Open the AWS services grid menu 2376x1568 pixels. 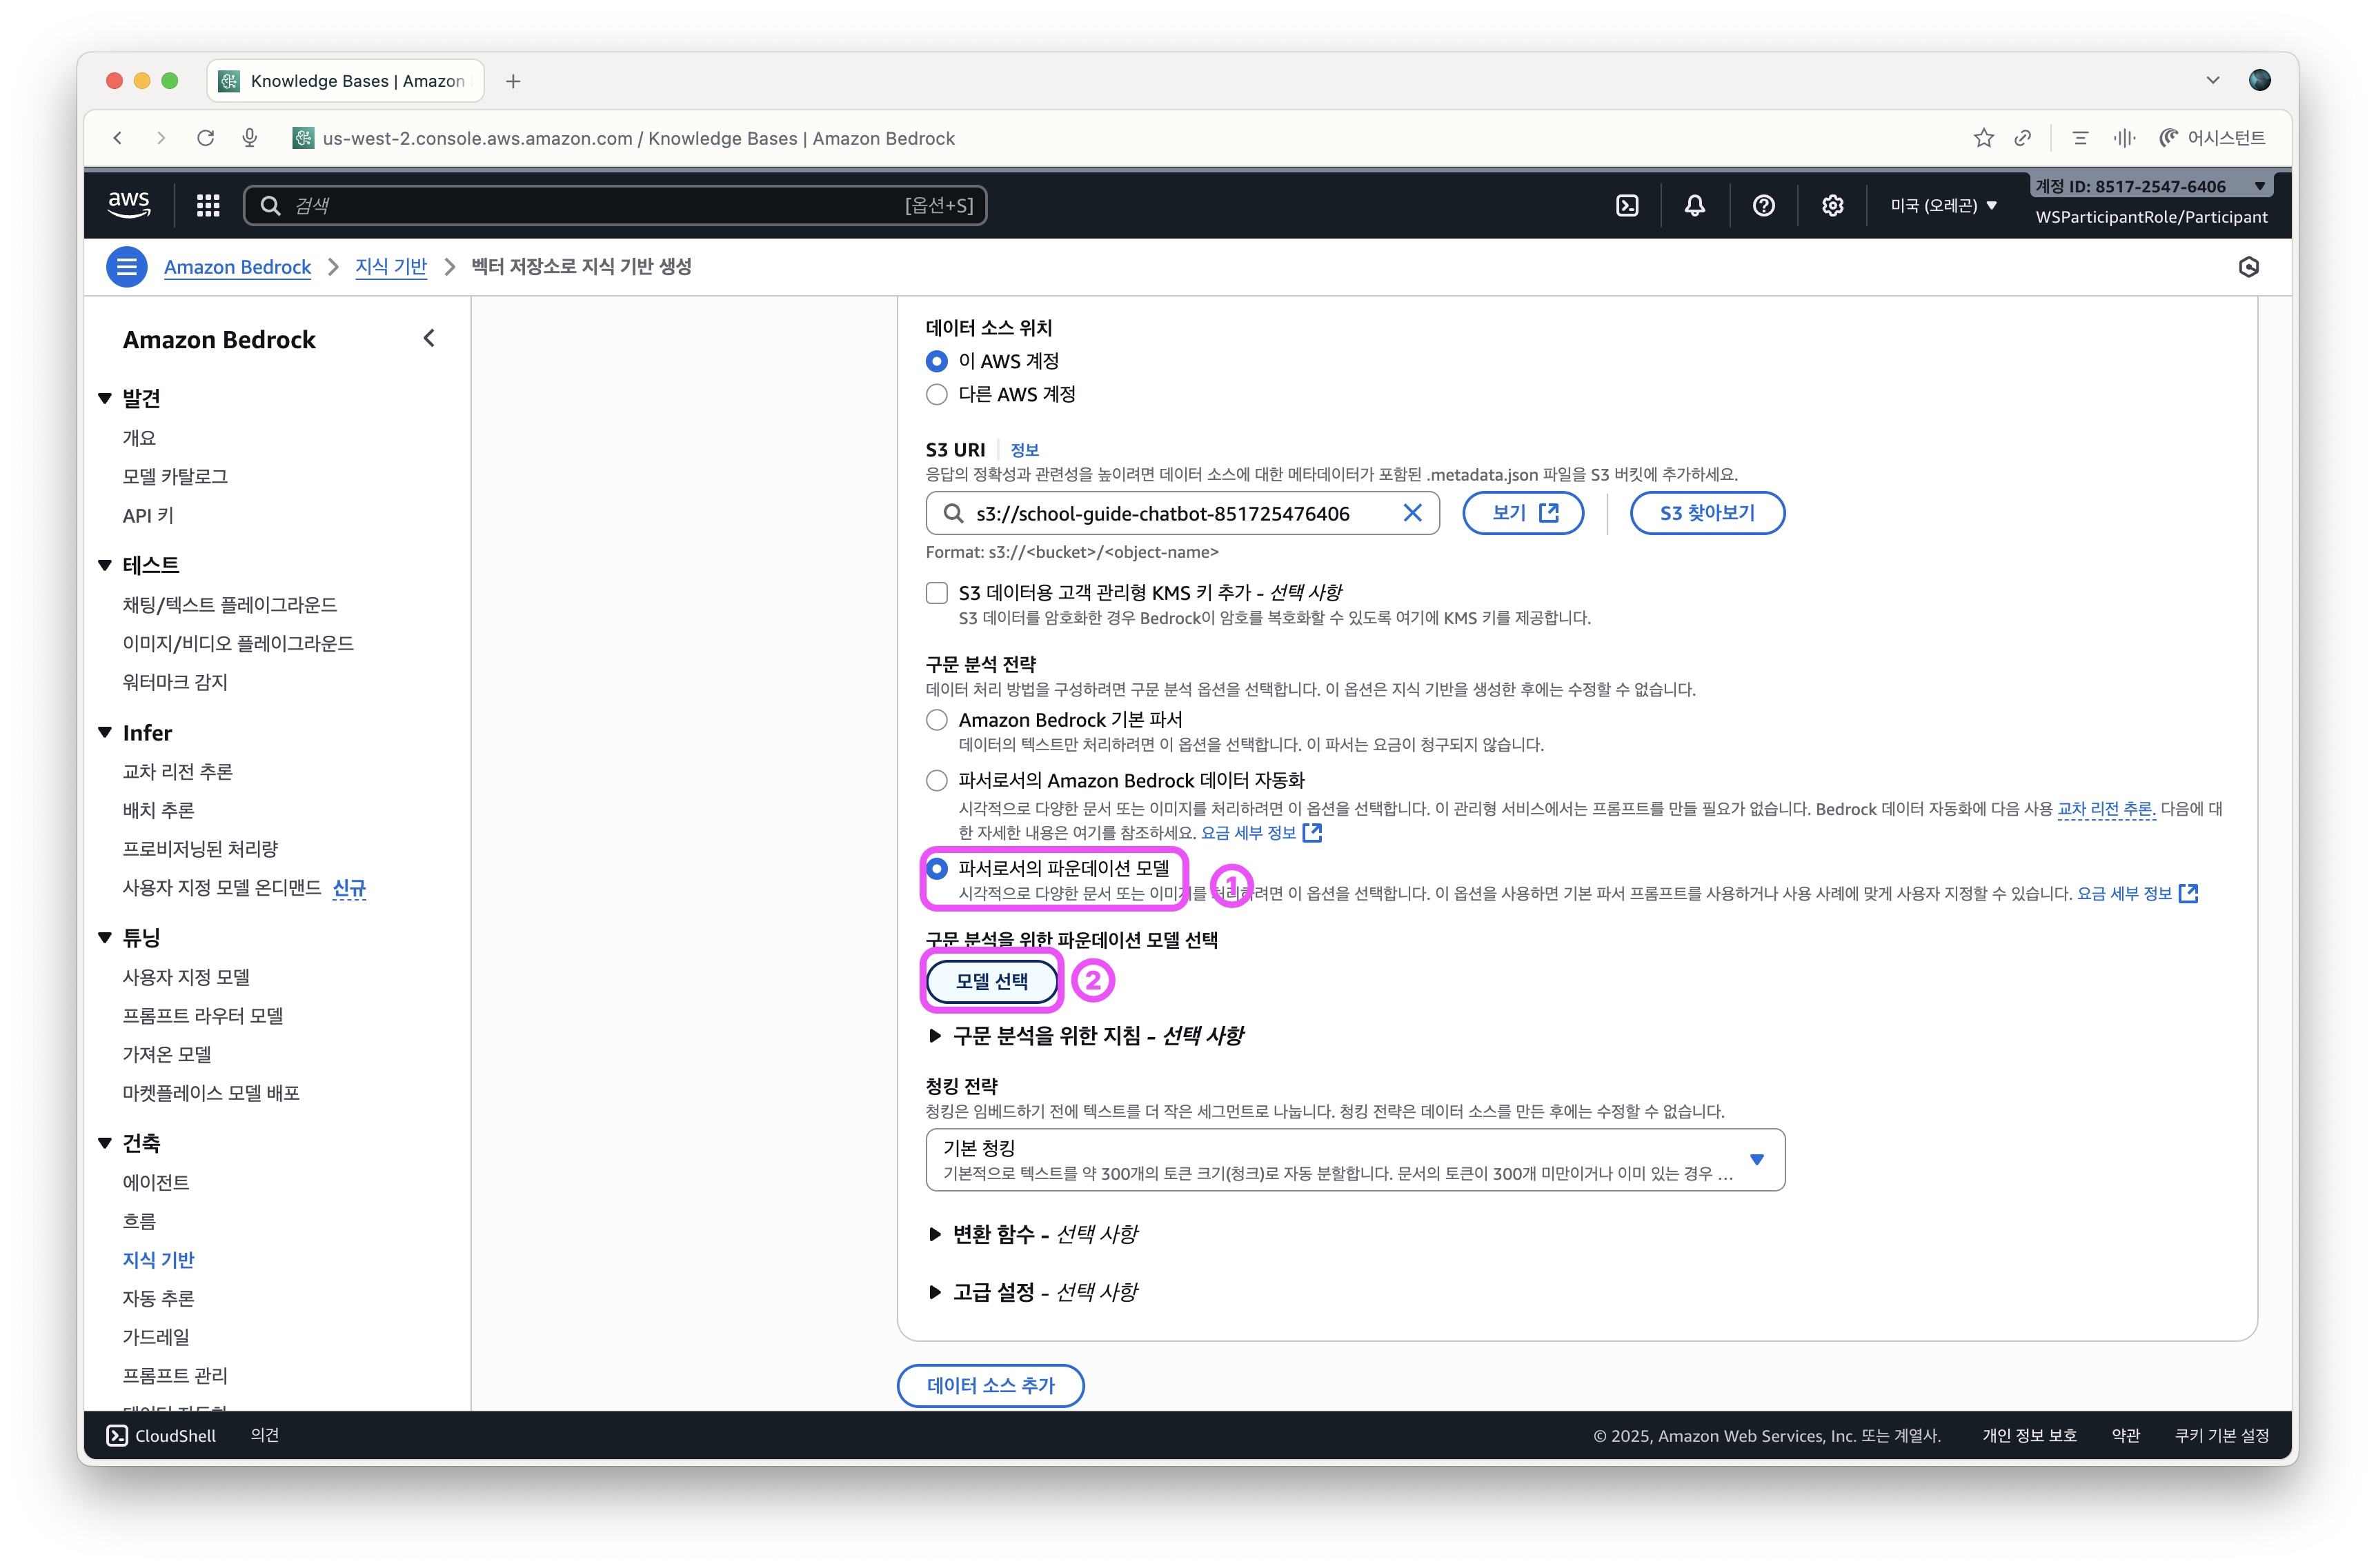pyautogui.click(x=208, y=205)
